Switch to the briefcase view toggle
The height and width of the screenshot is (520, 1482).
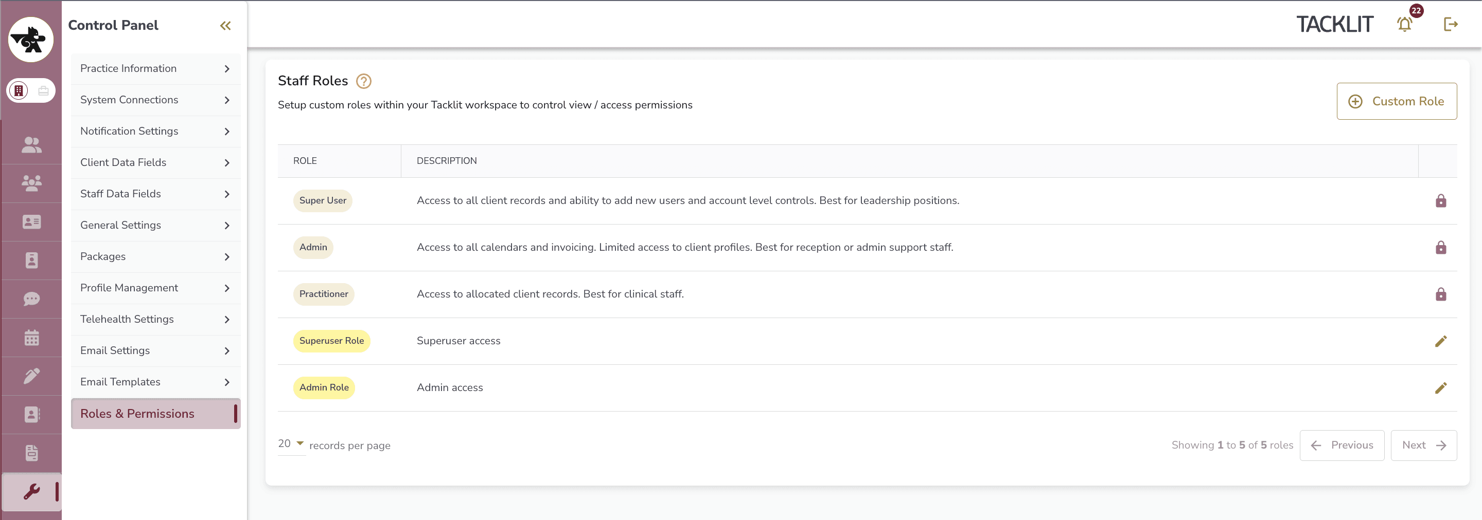43,91
